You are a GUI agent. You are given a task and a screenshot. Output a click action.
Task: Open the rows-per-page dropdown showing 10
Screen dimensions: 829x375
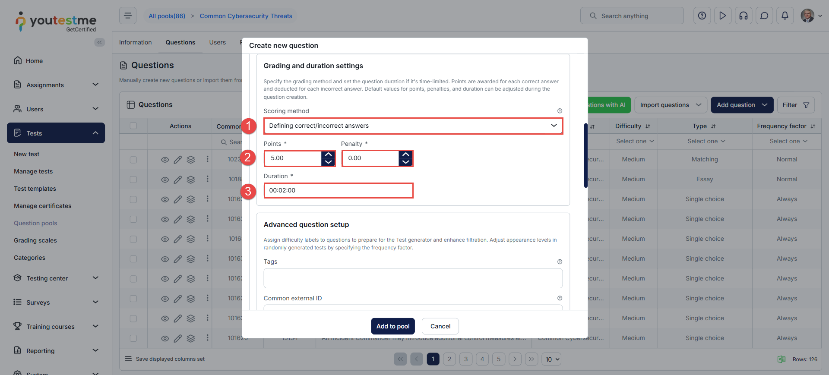click(551, 359)
